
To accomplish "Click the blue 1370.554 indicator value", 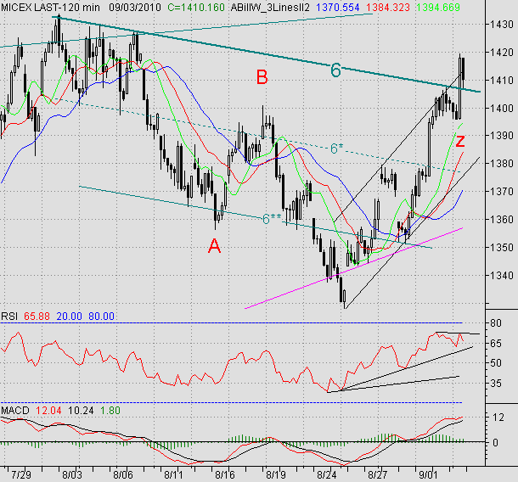I will click(341, 6).
